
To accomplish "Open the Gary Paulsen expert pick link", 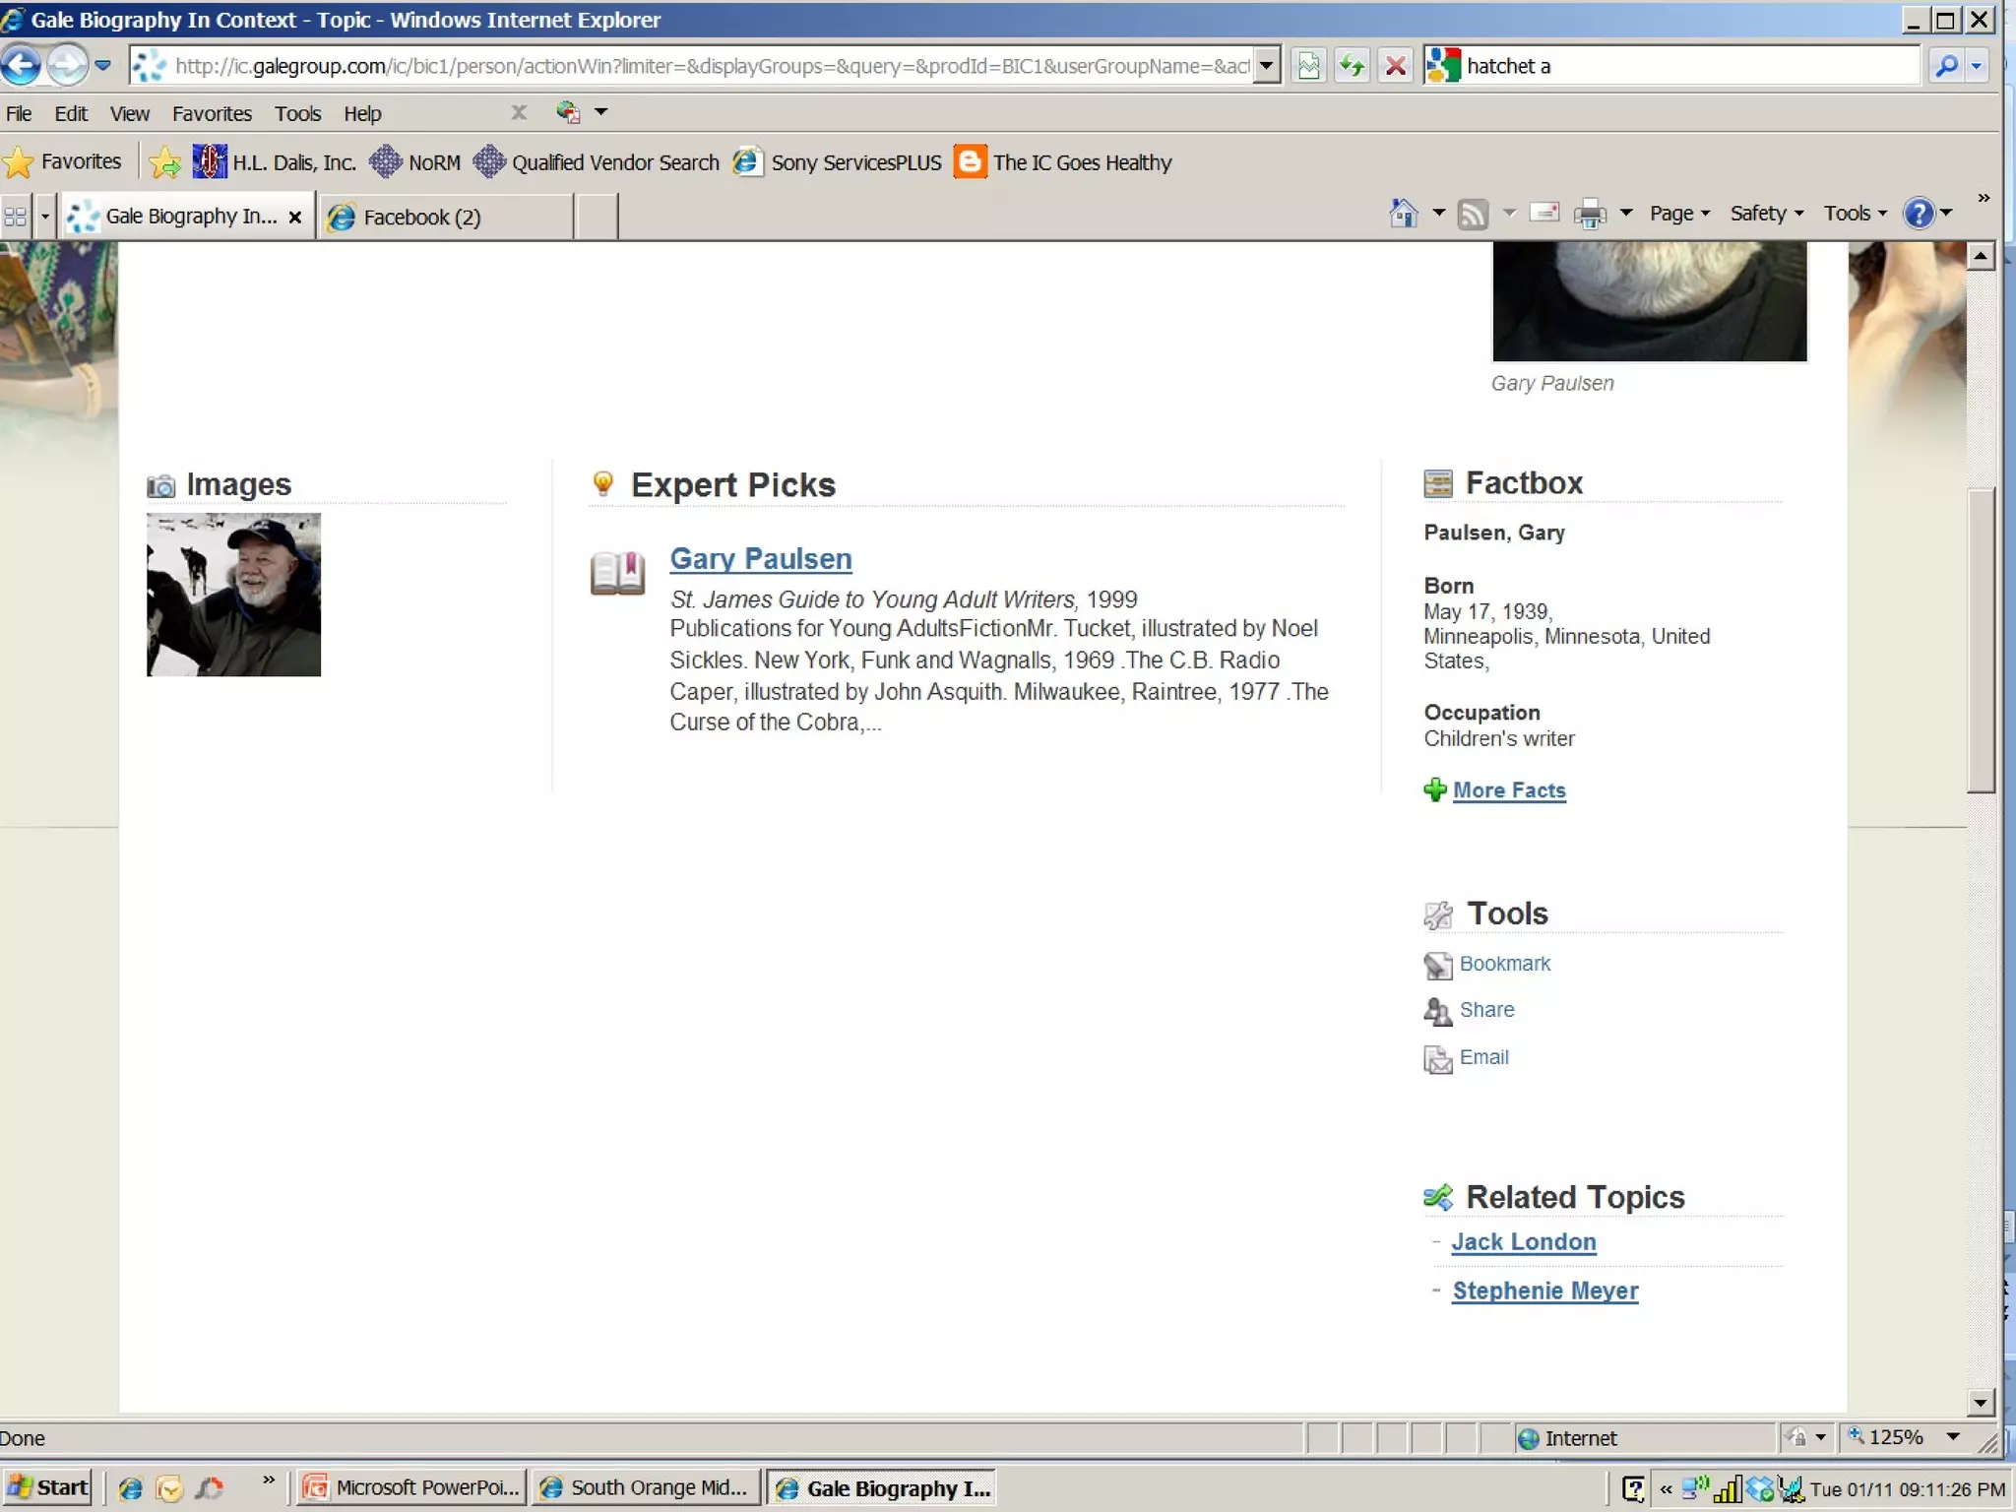I will click(x=760, y=558).
